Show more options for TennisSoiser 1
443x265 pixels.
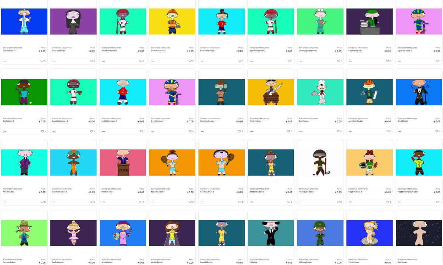tap(153, 202)
